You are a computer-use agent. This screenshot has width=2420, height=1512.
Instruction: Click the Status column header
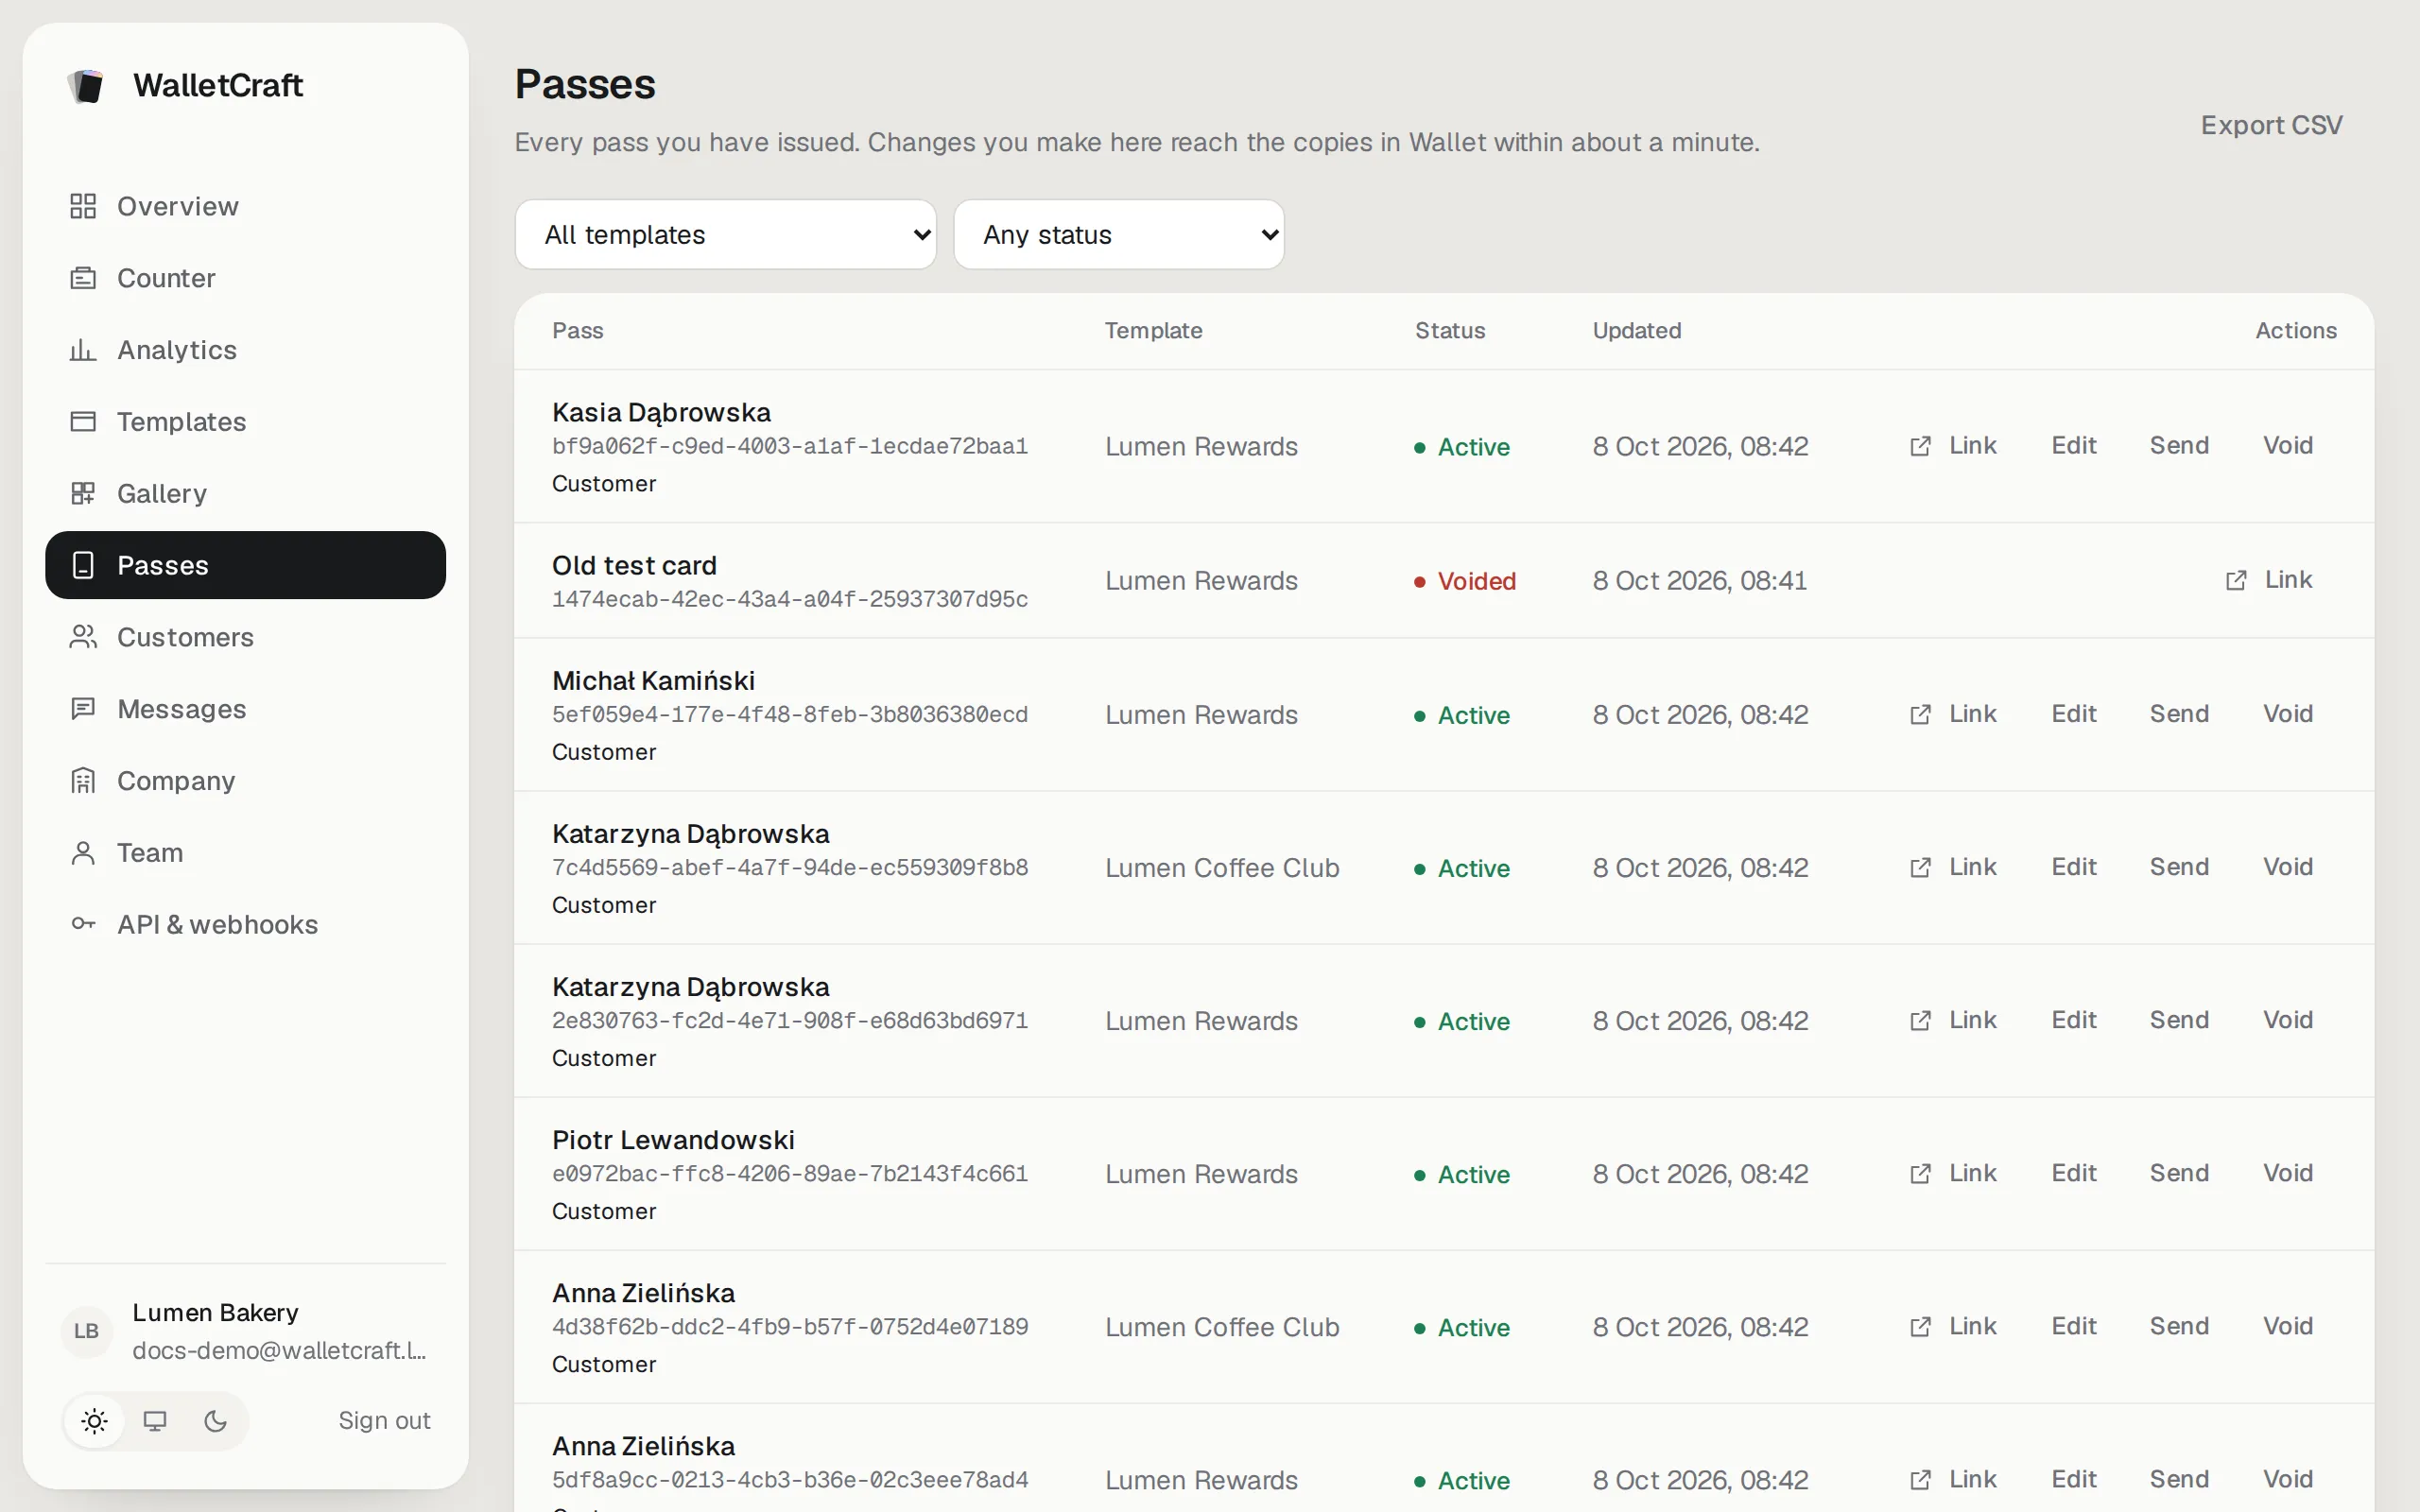point(1449,331)
